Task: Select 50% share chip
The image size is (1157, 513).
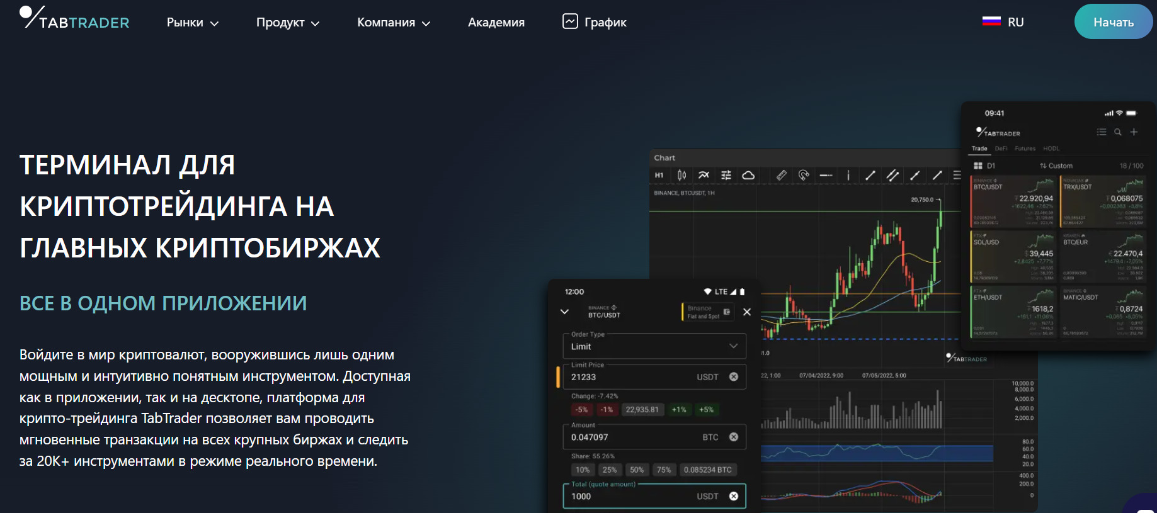Action: click(x=637, y=470)
